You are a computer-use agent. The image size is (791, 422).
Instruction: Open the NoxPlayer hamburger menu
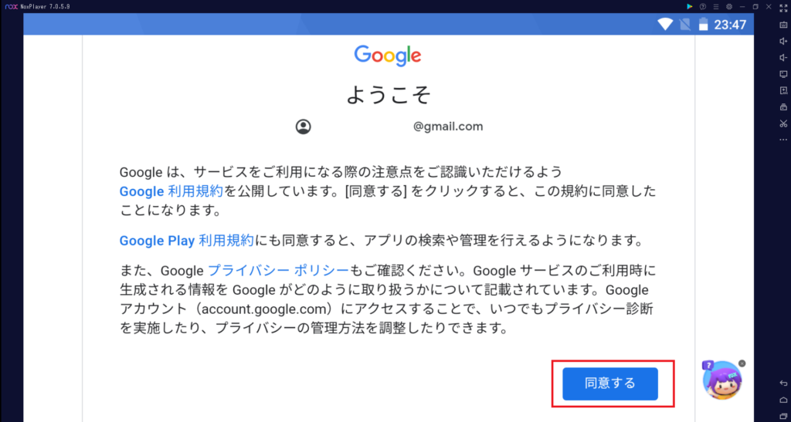point(716,6)
